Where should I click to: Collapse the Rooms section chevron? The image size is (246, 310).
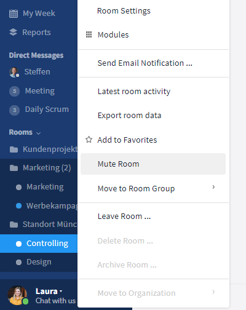tap(38, 133)
